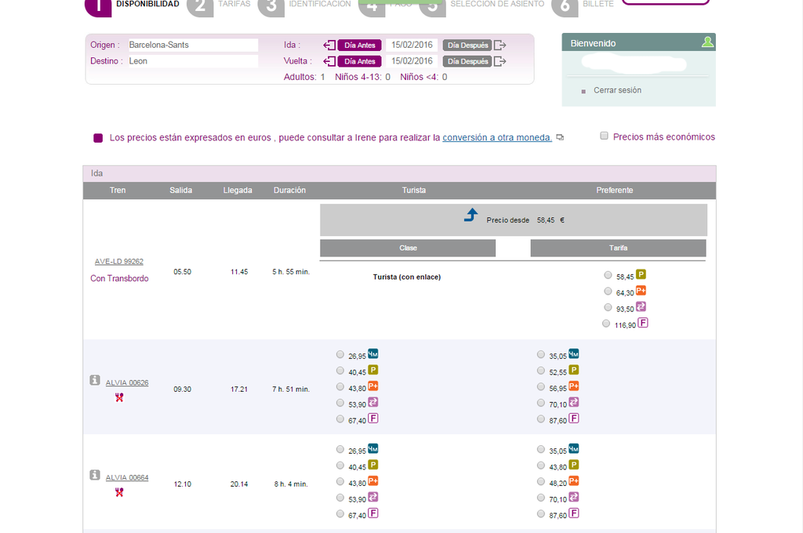Click next-day arrow icon for Ida
Image resolution: width=803 pixels, height=533 pixels.
click(500, 45)
